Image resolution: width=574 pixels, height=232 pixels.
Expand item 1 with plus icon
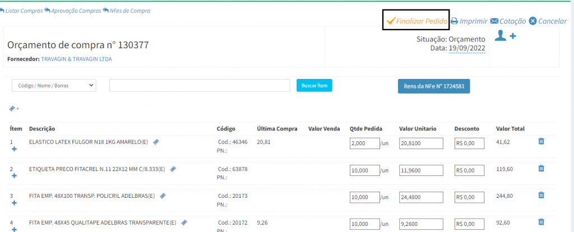coord(14,149)
